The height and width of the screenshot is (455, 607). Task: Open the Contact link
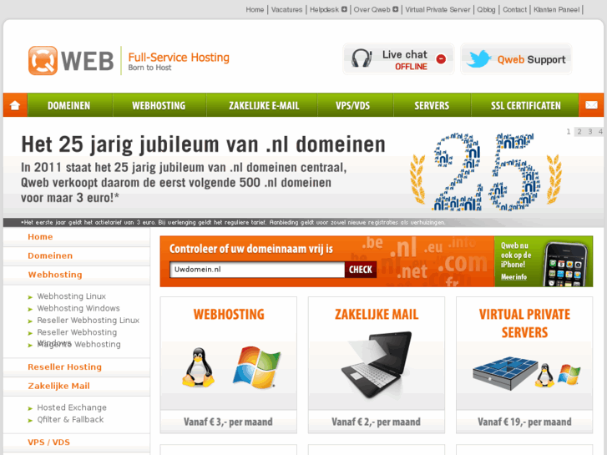pyautogui.click(x=514, y=10)
